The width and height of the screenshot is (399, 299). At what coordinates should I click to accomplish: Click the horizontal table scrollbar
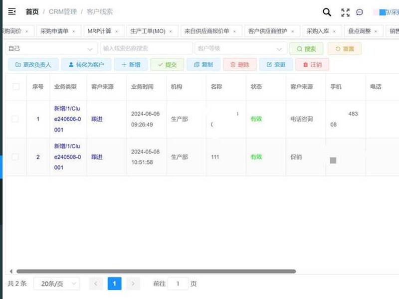pos(156,271)
